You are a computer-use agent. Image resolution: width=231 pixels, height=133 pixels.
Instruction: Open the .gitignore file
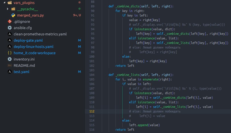click(22, 21)
